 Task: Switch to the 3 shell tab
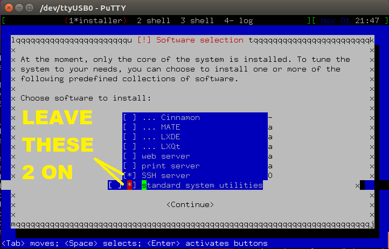point(197,20)
